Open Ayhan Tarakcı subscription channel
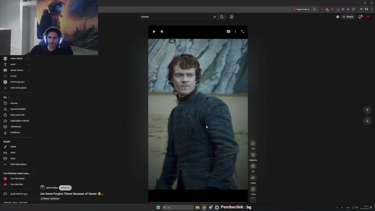The height and width of the screenshot is (211, 375). (17, 70)
